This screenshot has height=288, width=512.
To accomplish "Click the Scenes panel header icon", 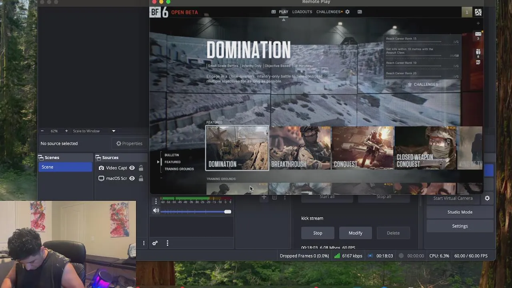I will (41, 158).
